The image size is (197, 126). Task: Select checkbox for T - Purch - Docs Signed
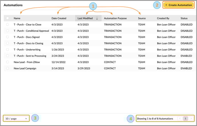point(7,37)
